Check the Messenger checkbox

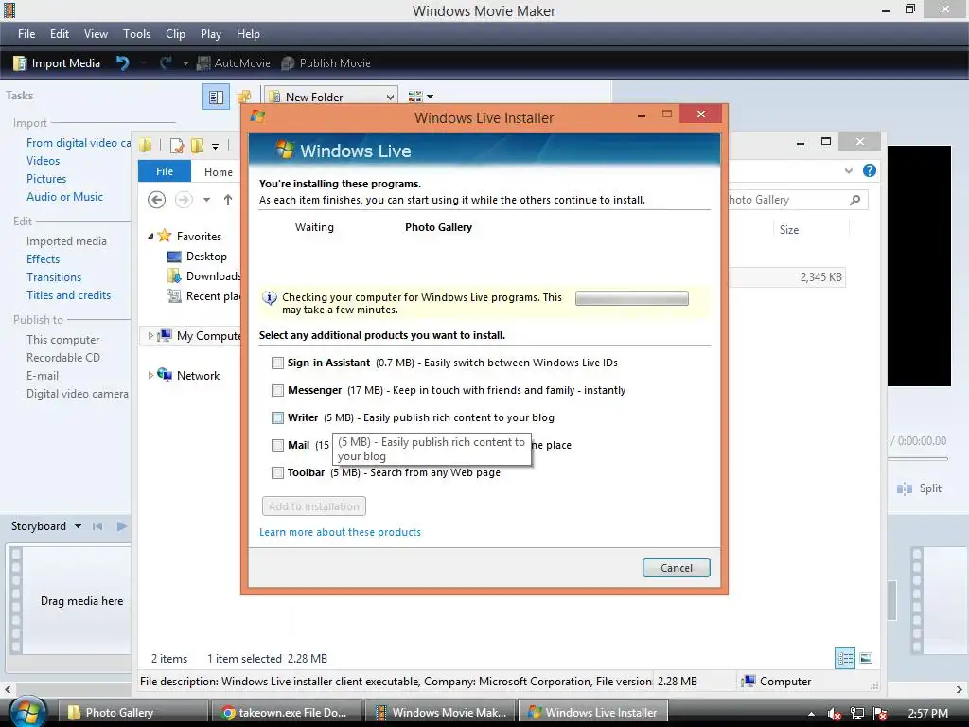click(277, 390)
